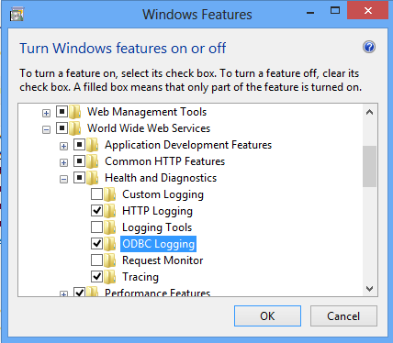Click the Tracing folder icon

[x=109, y=277]
